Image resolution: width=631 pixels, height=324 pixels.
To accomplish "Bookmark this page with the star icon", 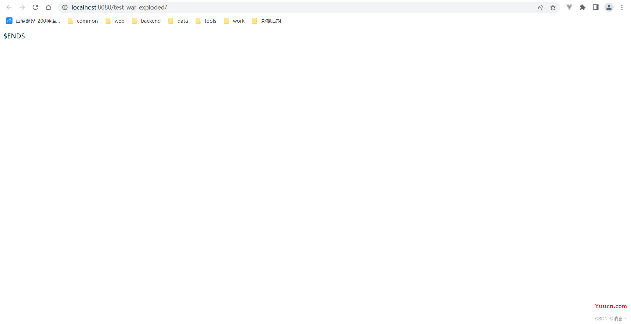I will pyautogui.click(x=553, y=7).
